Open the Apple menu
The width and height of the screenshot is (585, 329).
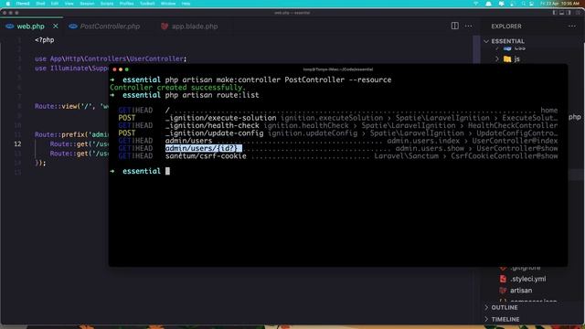point(8,4)
